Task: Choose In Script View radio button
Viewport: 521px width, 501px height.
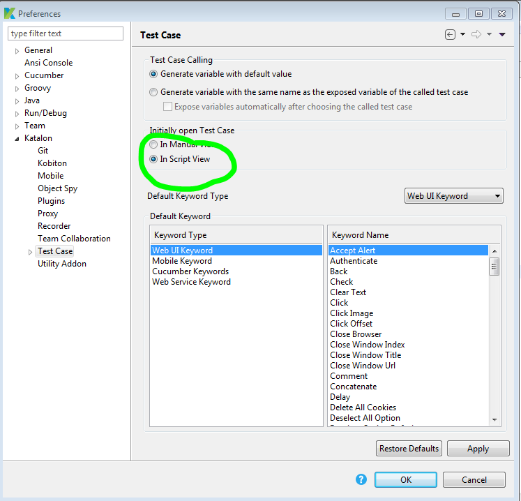Action: click(153, 159)
